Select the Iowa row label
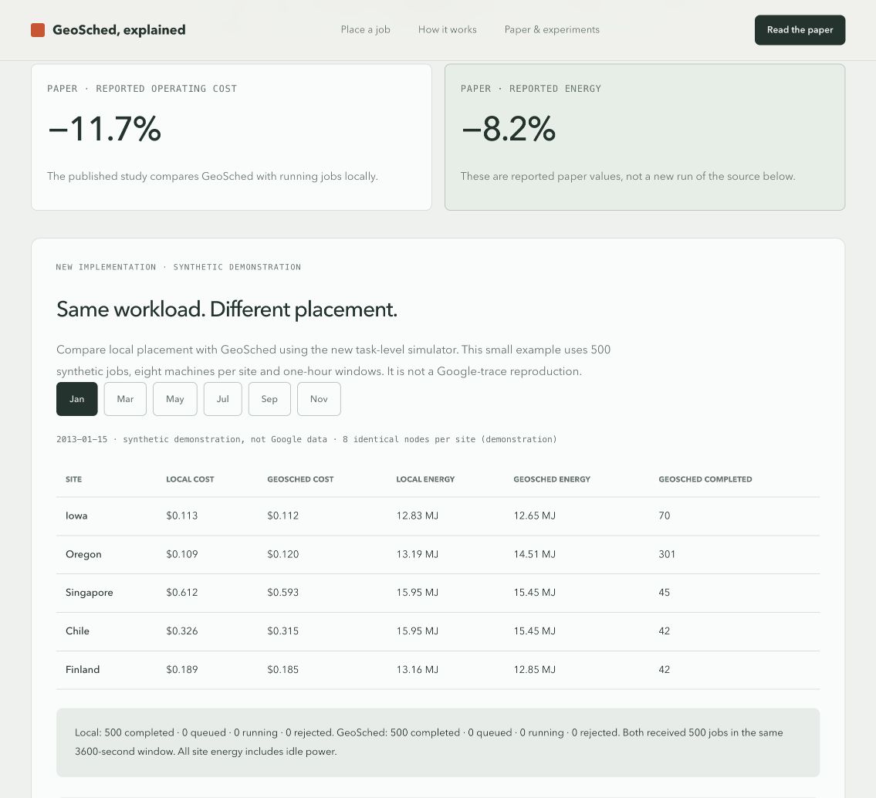The height and width of the screenshot is (798, 876). [76, 516]
